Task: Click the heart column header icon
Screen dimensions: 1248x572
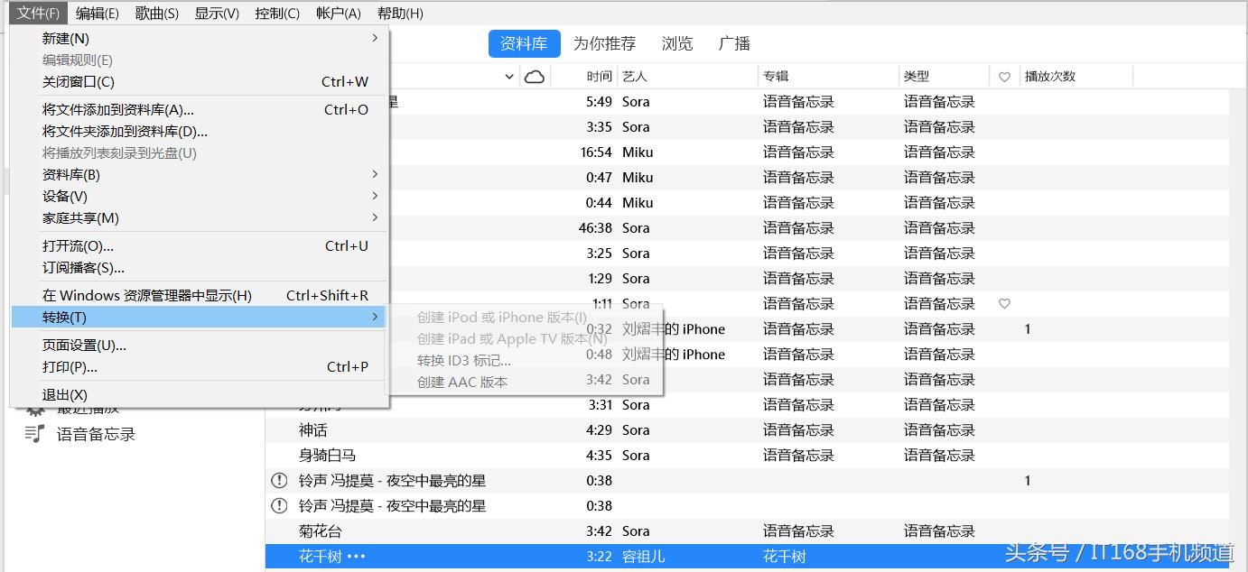Action: click(1003, 76)
